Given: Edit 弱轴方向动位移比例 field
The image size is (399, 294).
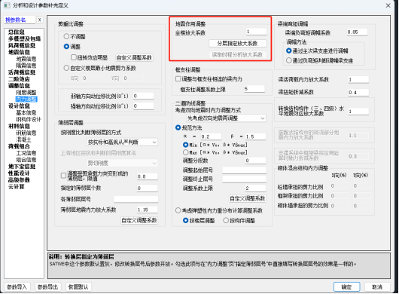Looking at the screenshot, I should pyautogui.click(x=143, y=96).
